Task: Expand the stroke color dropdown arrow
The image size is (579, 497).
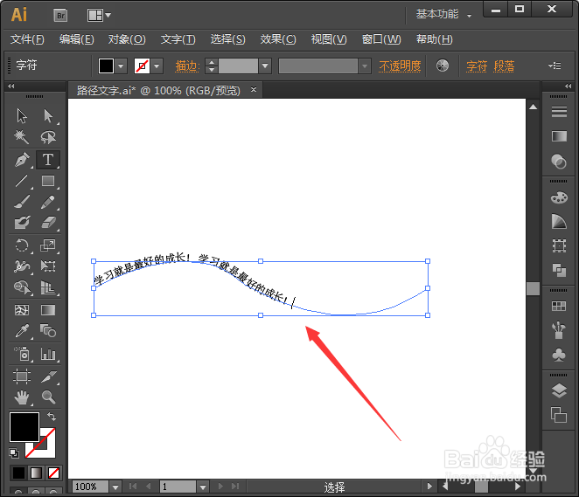Action: [x=157, y=66]
